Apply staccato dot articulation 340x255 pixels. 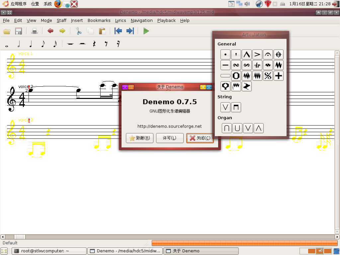[x=225, y=54]
